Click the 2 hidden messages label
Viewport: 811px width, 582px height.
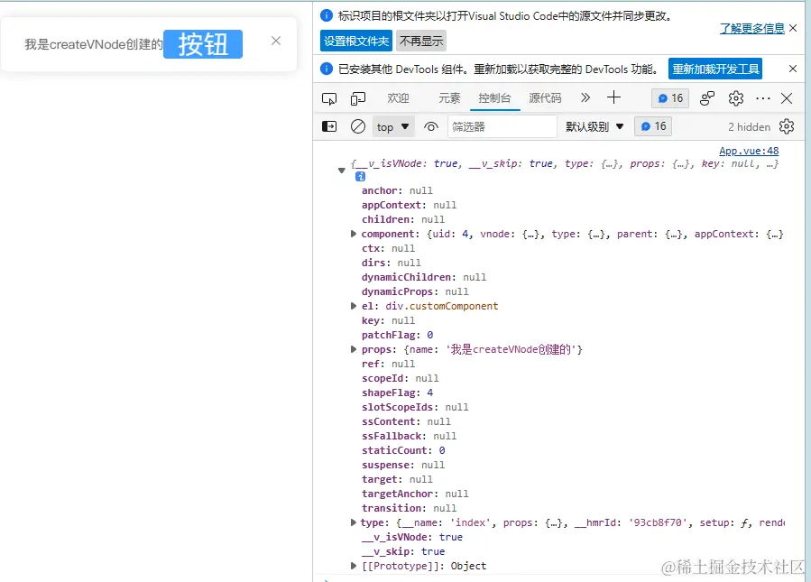tap(749, 126)
